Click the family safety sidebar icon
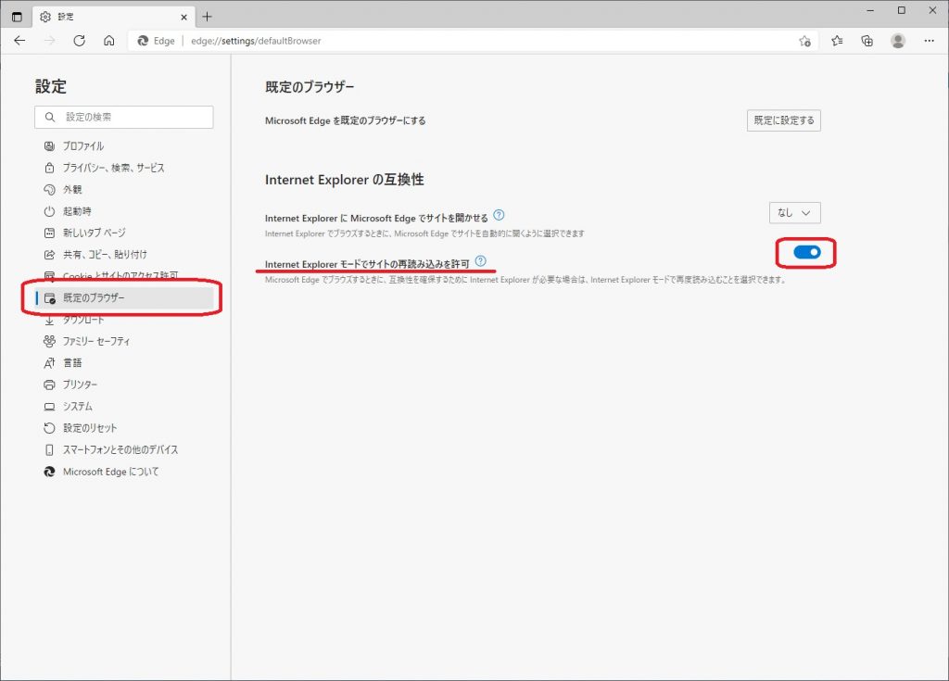949x681 pixels. point(50,341)
